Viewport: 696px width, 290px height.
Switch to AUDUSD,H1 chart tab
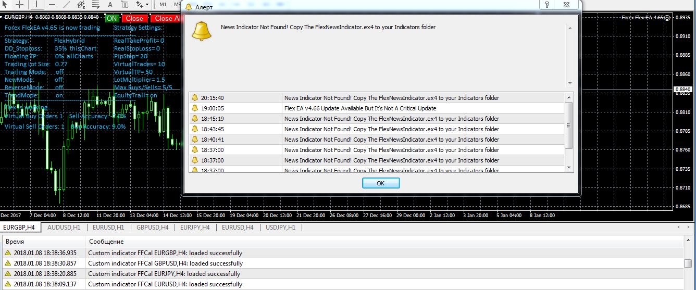(x=64, y=228)
